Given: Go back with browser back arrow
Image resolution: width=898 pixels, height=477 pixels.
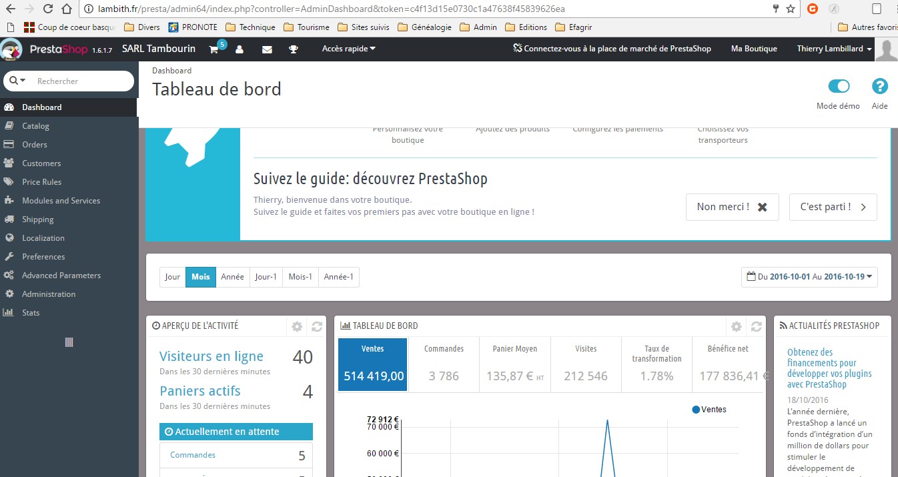Looking at the screenshot, I should click(x=11, y=9).
